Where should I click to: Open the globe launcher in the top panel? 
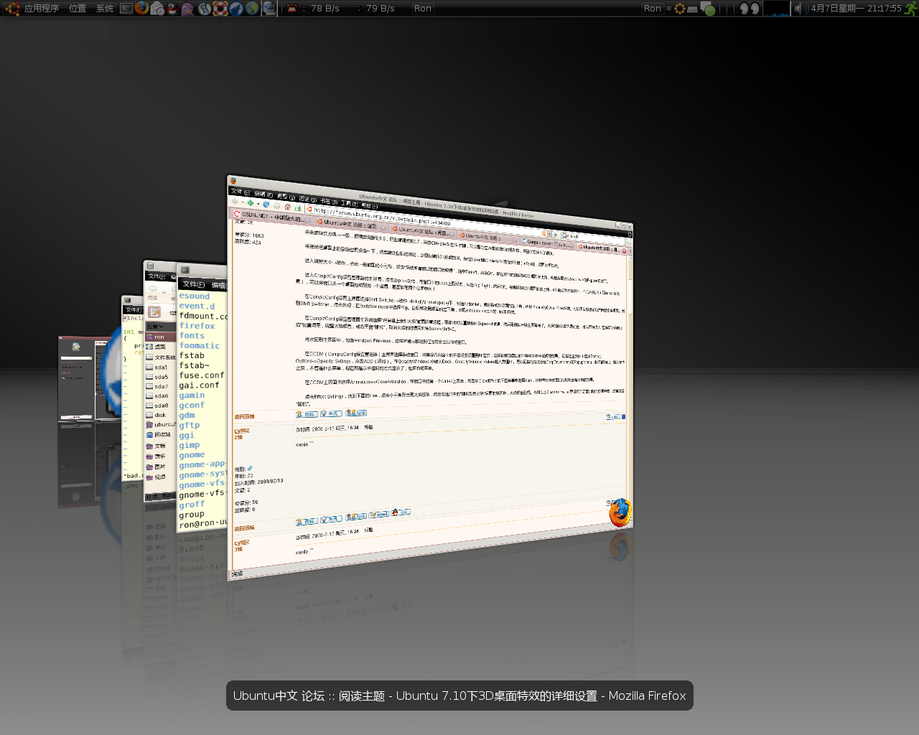click(252, 9)
